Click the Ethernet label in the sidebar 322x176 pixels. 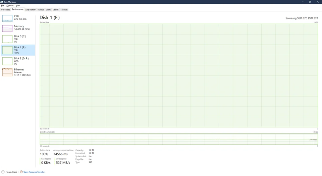pos(19,69)
